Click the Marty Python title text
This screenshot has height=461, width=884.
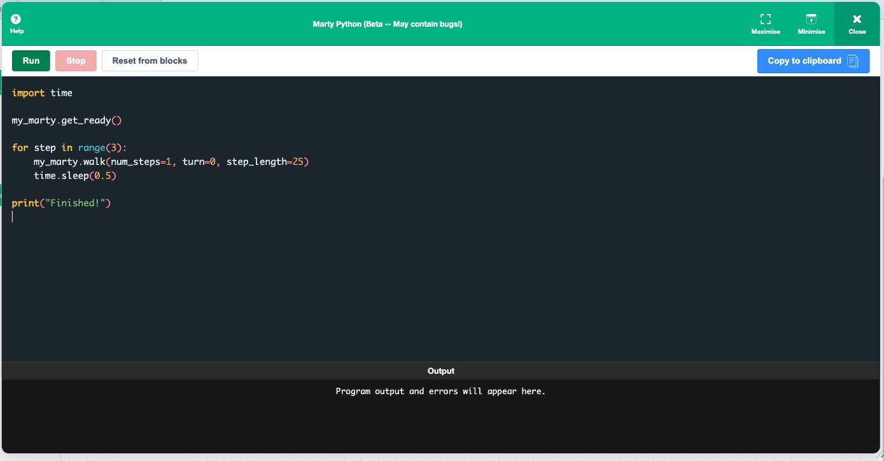point(387,24)
